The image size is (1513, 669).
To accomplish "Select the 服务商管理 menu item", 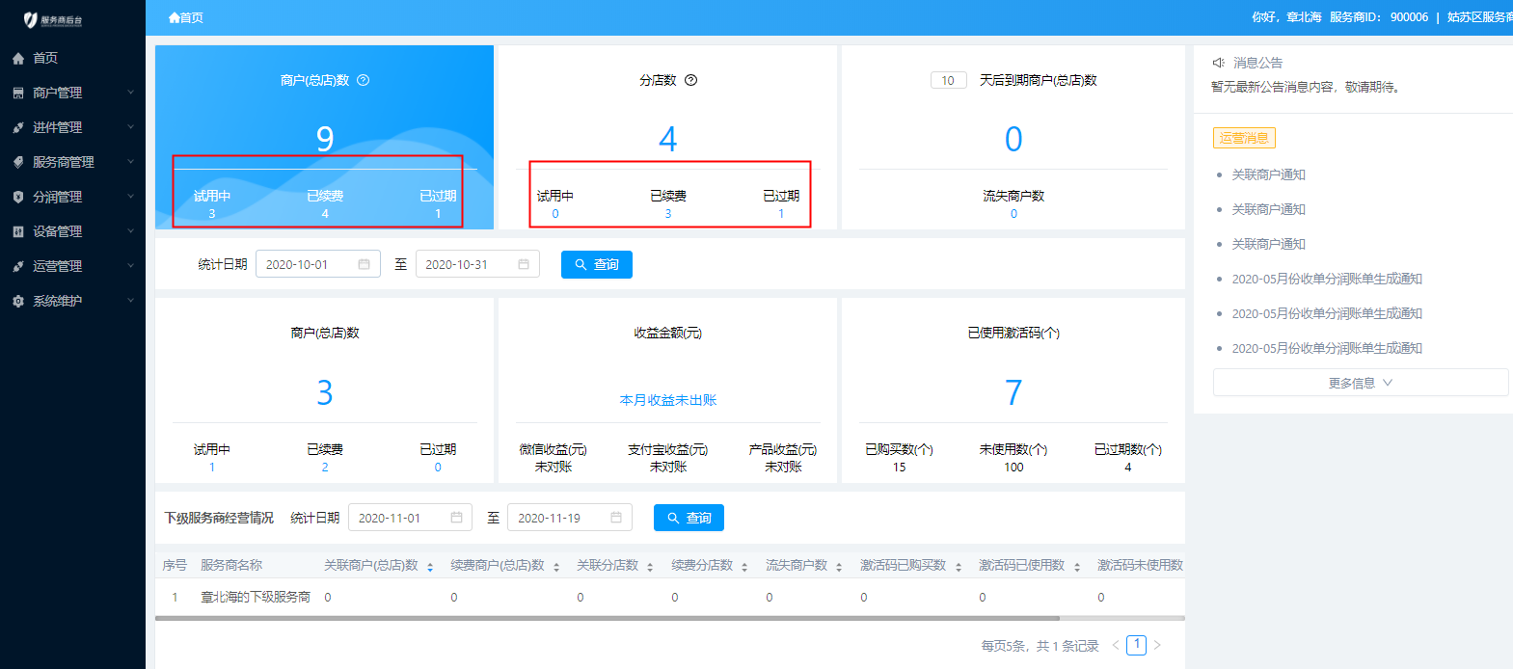I will coord(64,162).
